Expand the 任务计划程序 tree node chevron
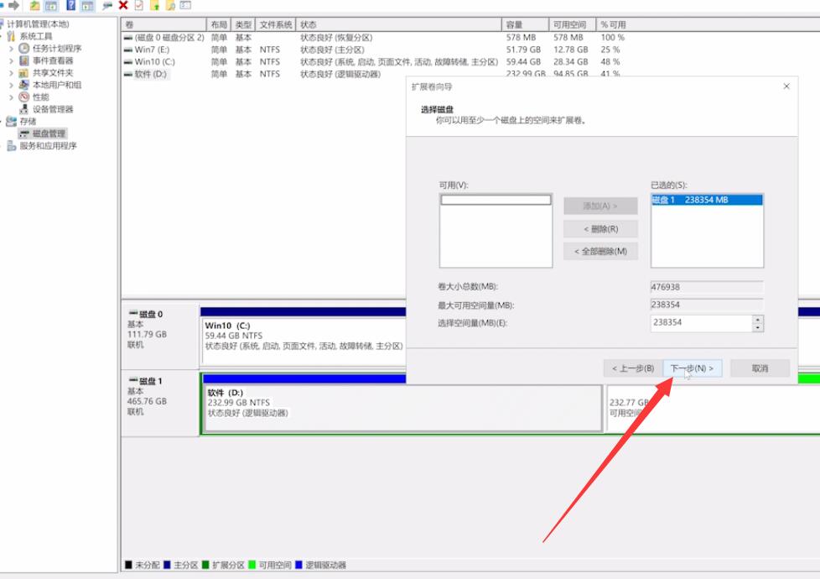The width and height of the screenshot is (820, 579). [x=11, y=48]
